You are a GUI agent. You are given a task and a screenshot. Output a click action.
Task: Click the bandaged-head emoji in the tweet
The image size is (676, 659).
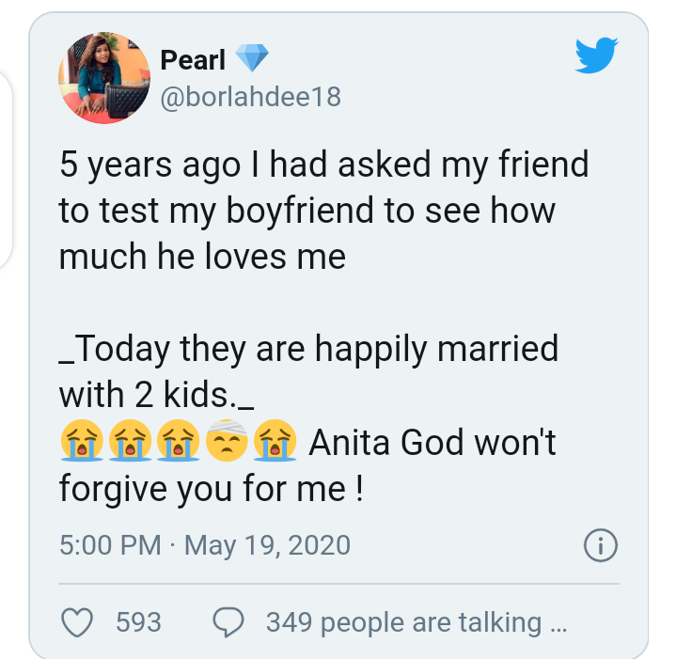click(226, 442)
